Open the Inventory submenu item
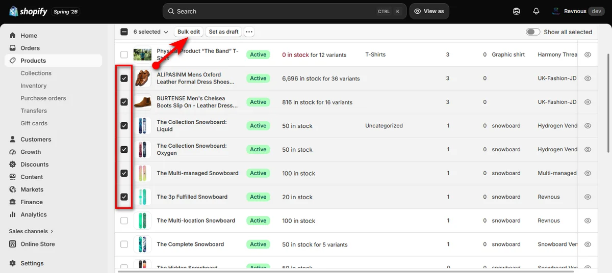The width and height of the screenshot is (612, 273). [33, 86]
